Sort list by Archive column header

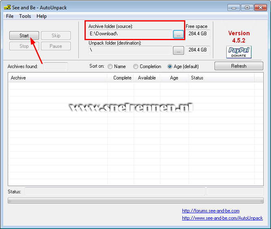pos(58,78)
